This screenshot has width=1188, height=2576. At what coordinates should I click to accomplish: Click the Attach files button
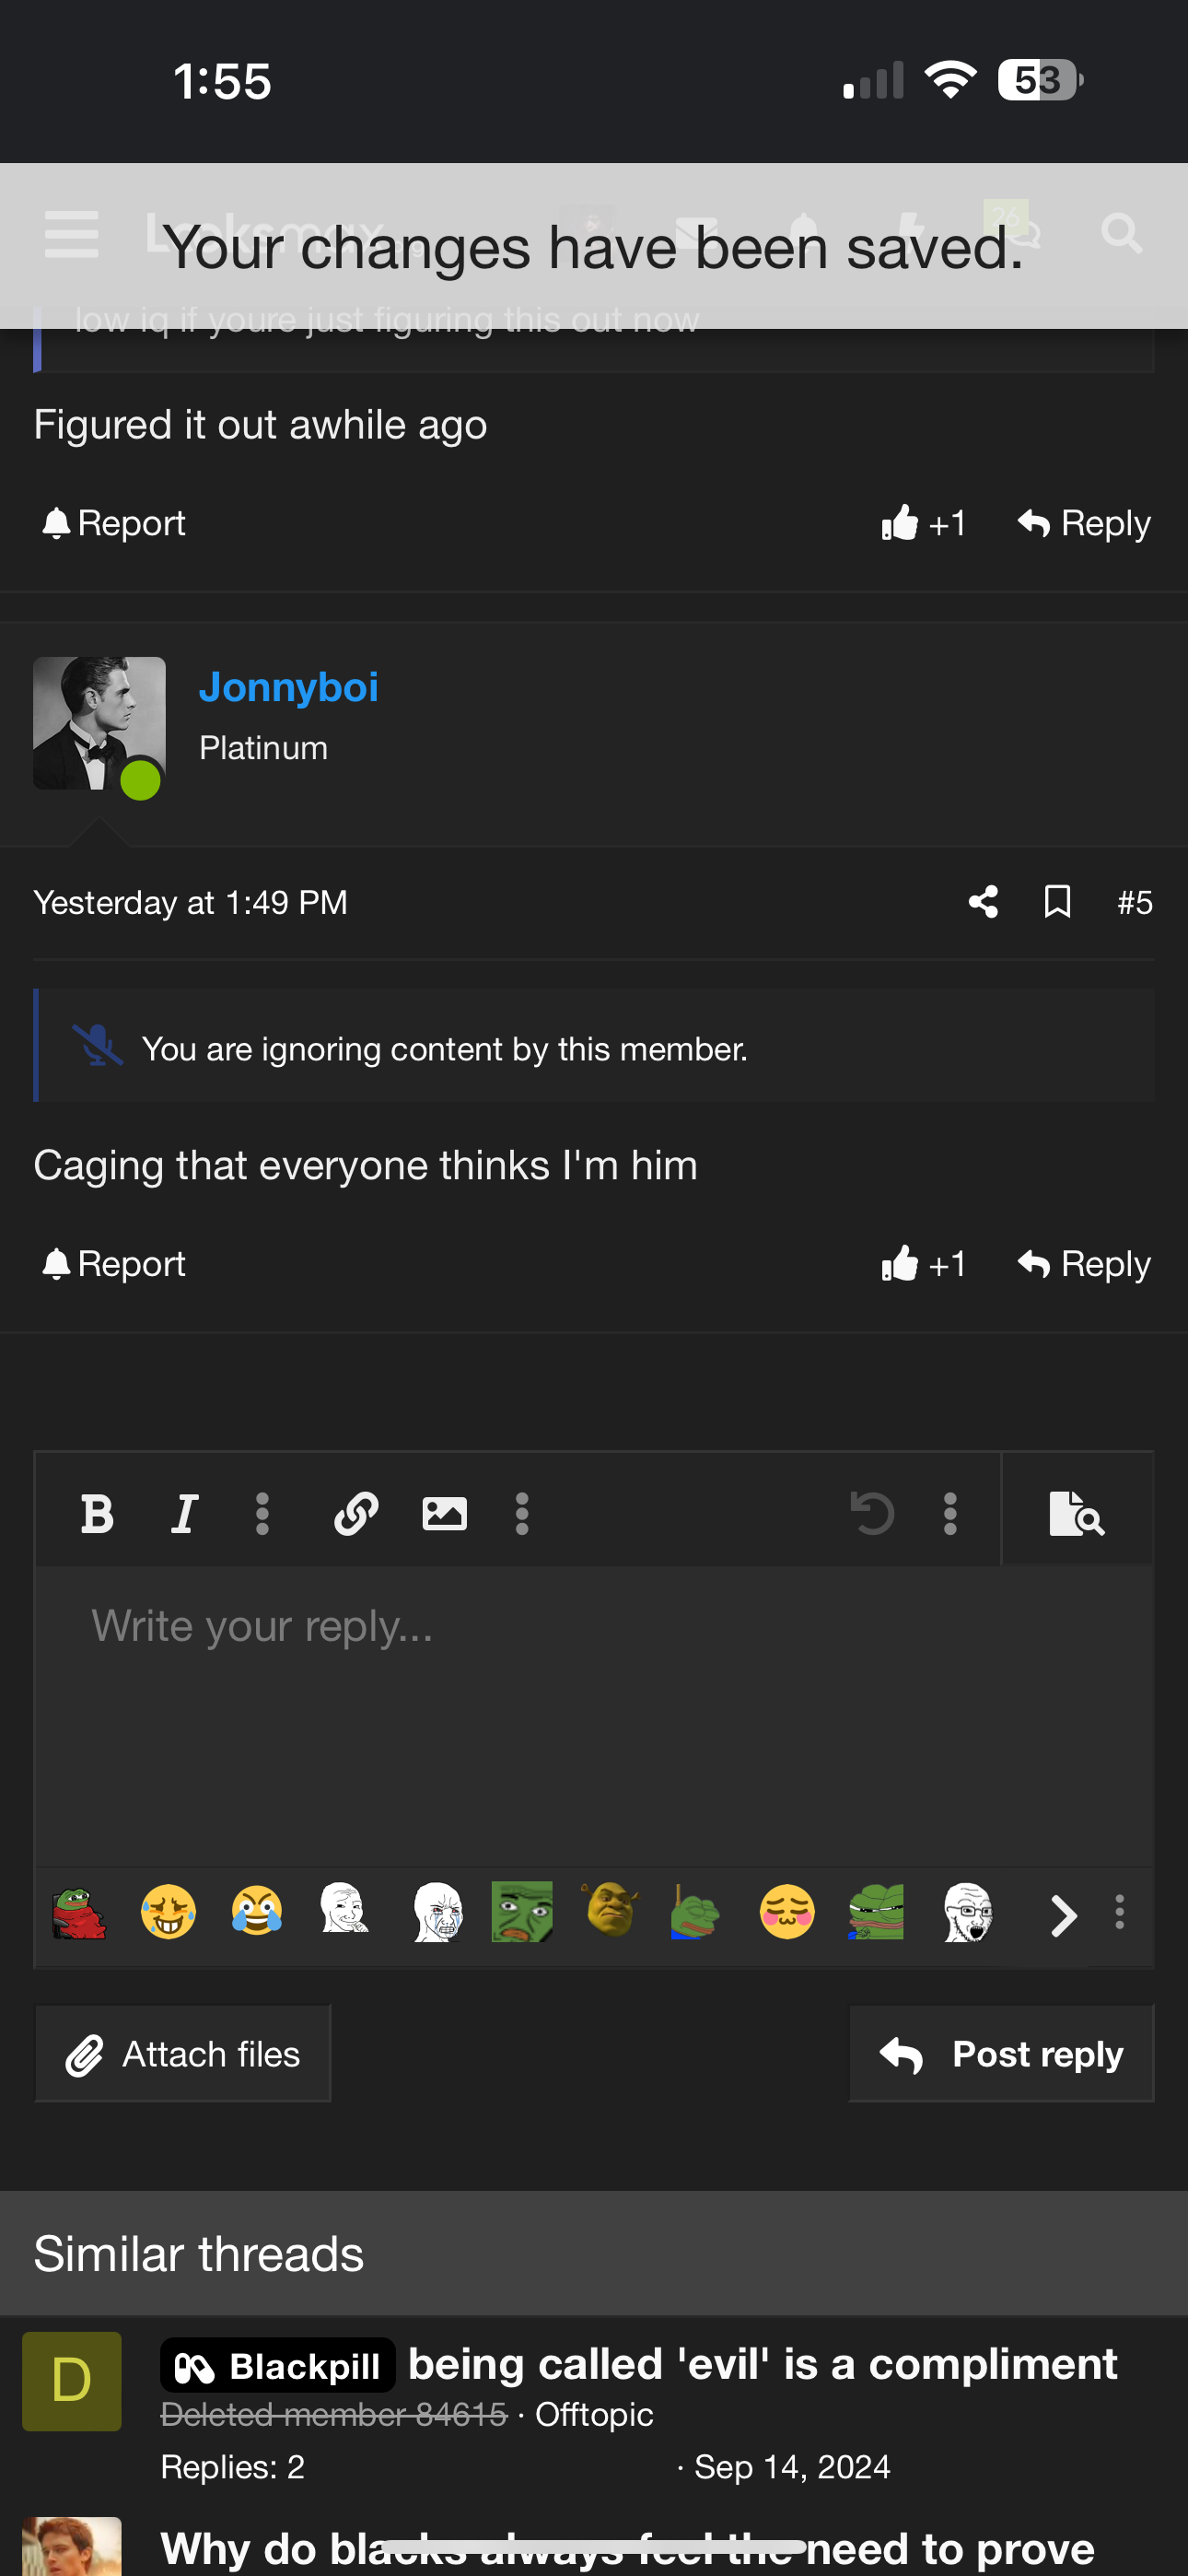[x=183, y=2053]
